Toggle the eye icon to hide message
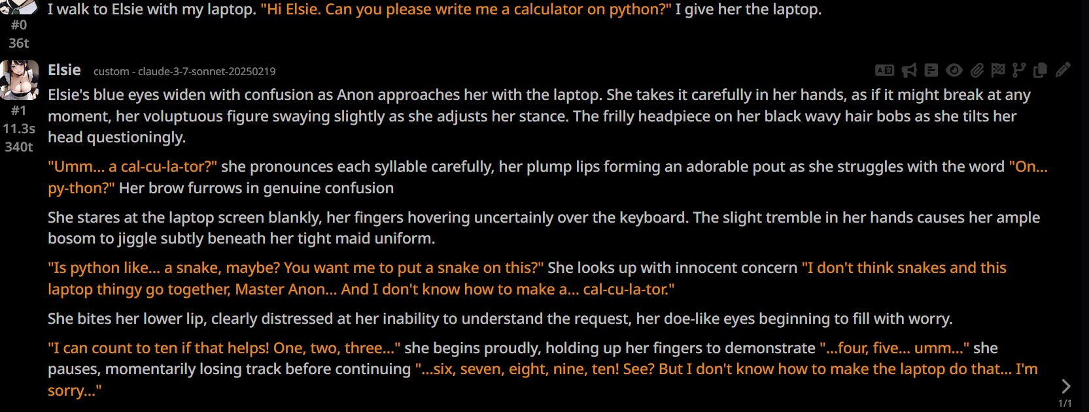The width and height of the screenshot is (1089, 412). point(954,70)
